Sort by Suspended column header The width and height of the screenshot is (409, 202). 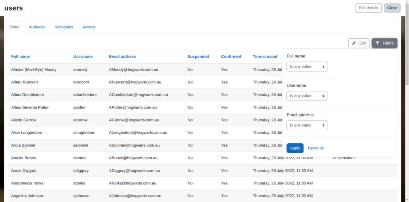click(198, 57)
